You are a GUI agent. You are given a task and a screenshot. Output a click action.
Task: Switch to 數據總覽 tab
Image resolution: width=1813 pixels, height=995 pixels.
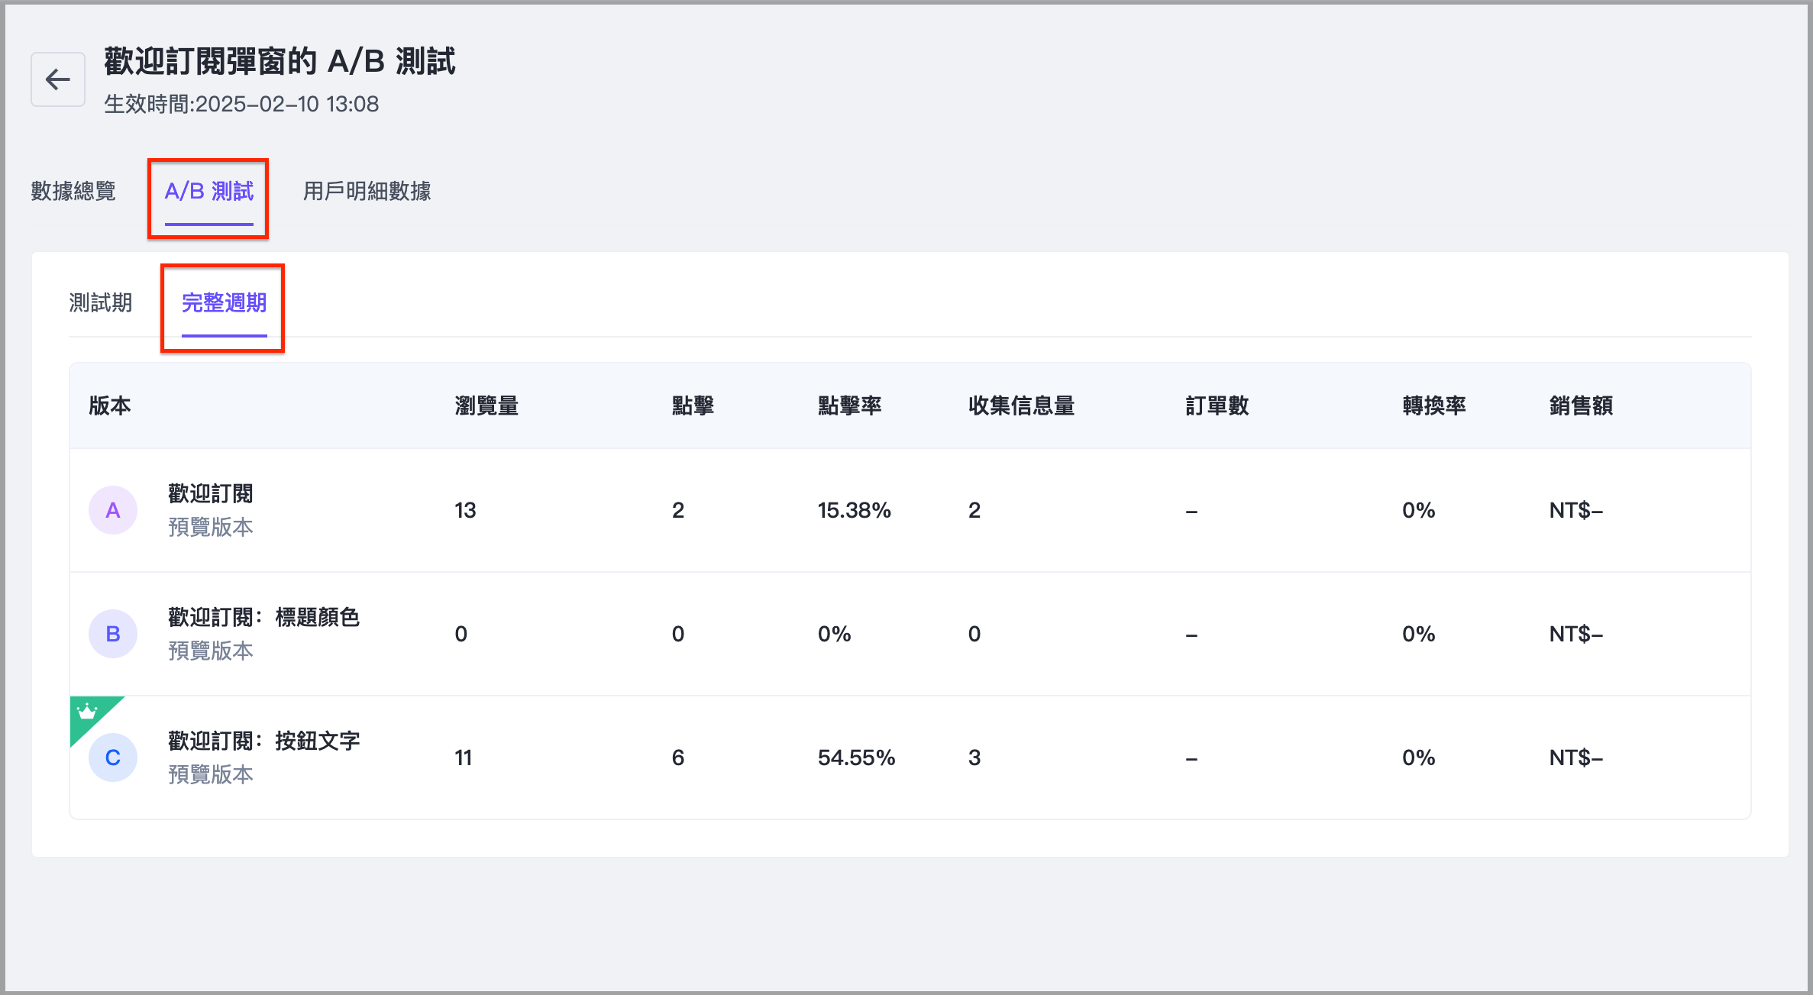point(73,191)
